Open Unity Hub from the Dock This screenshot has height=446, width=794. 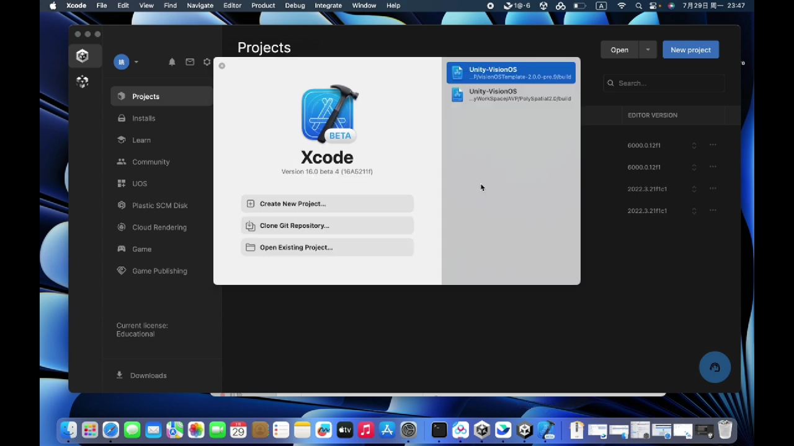point(482,430)
